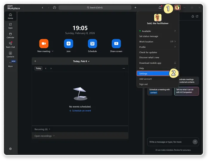Expand the Help submenu
The height and width of the screenshot is (161, 209).
pyautogui.click(x=175, y=68)
